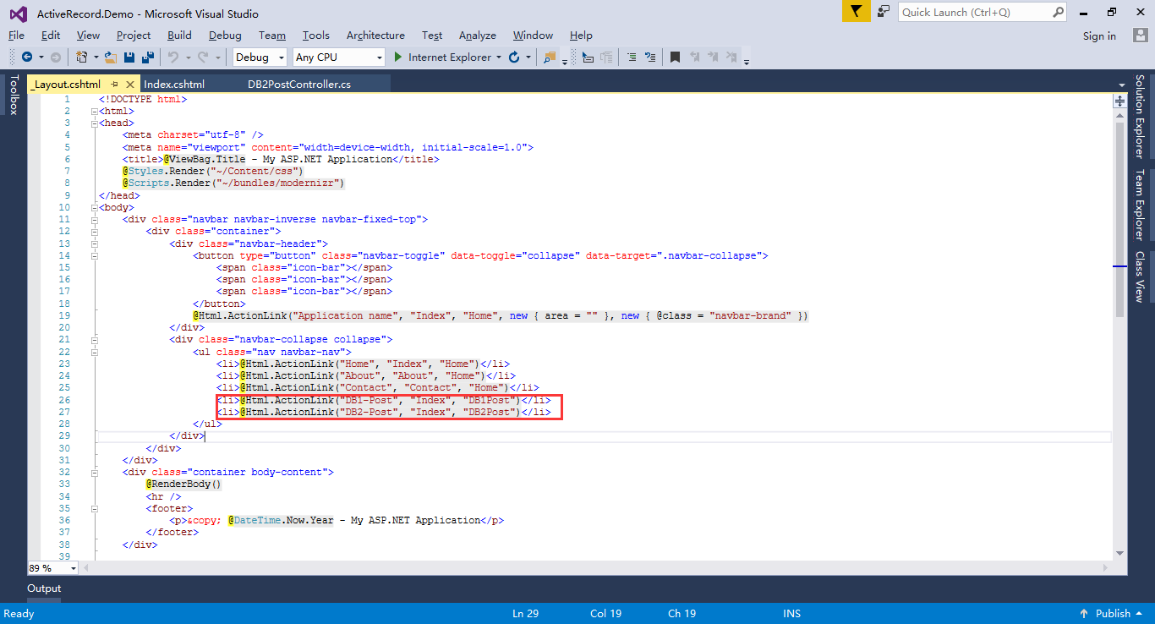1155x624 pixels.
Task: Save the current file with Save icon
Action: point(129,57)
